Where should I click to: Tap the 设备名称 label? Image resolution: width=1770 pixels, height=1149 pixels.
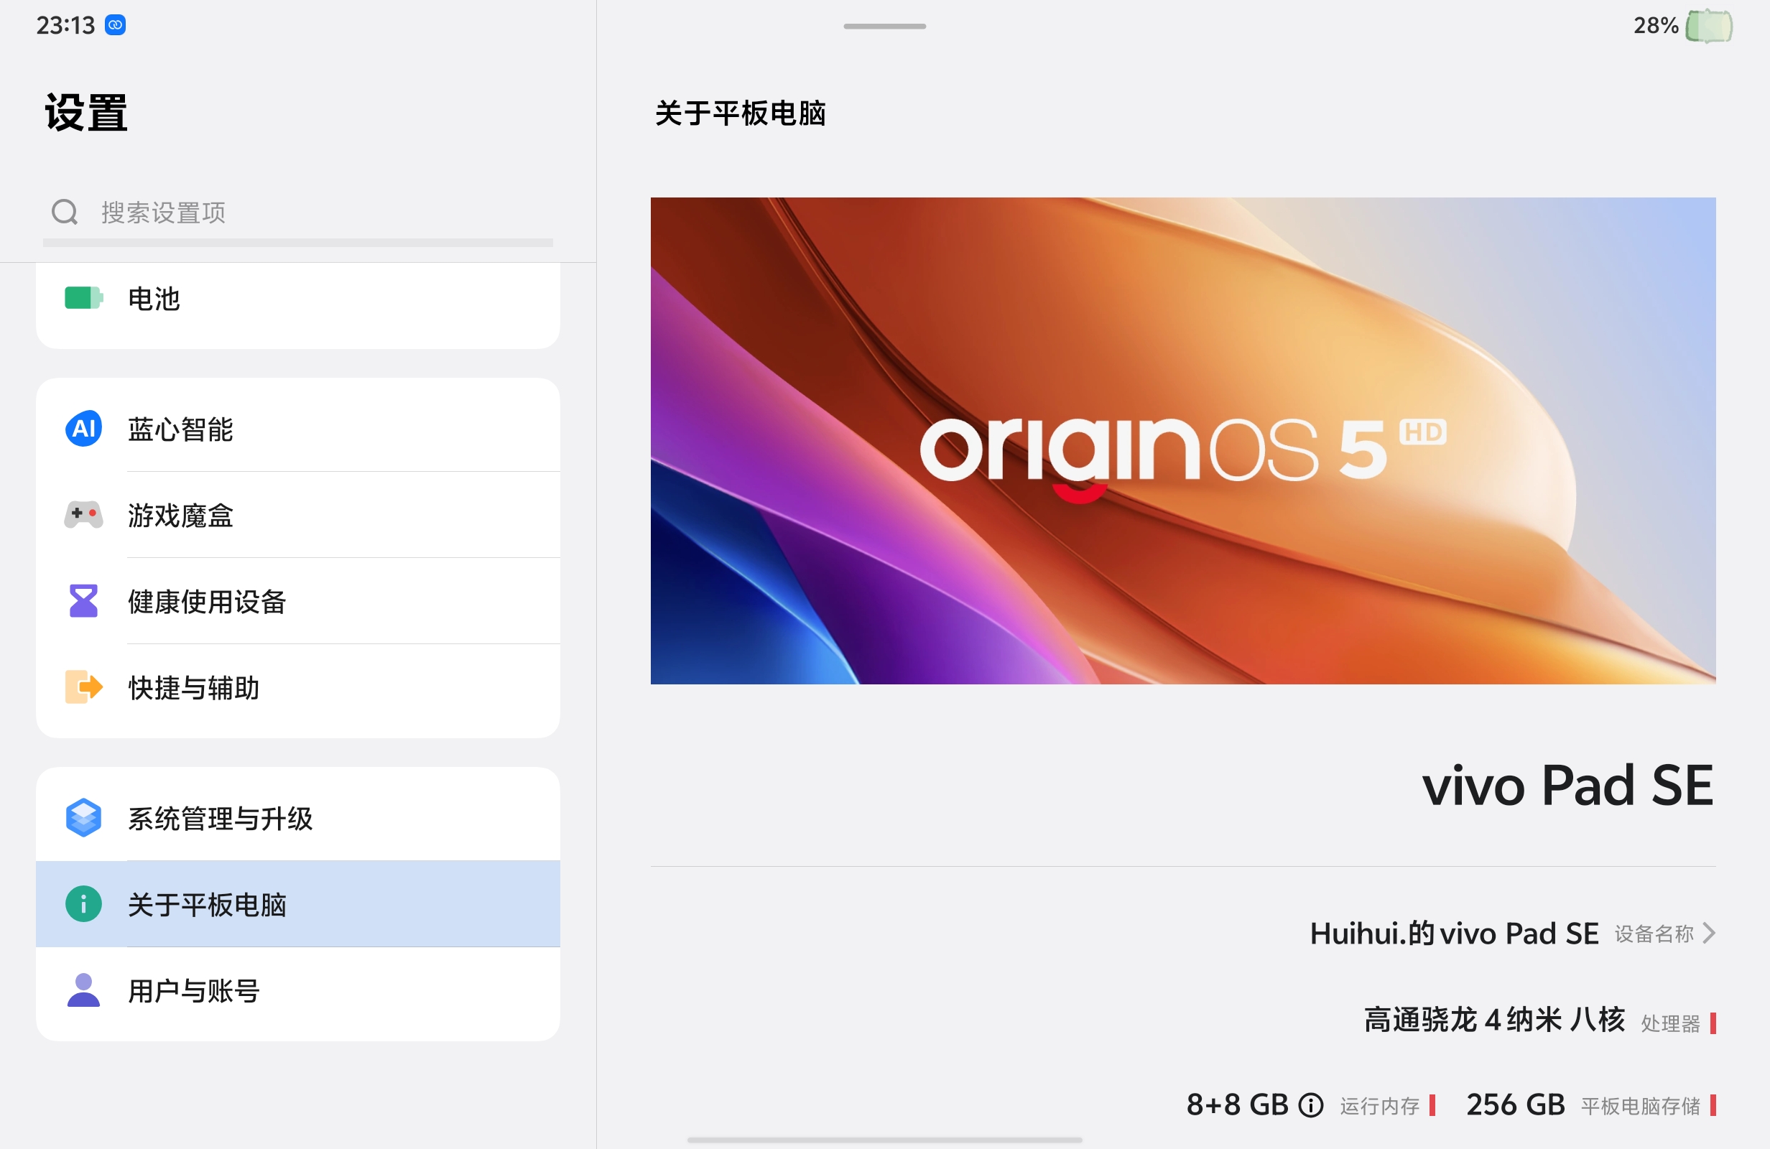click(1654, 934)
